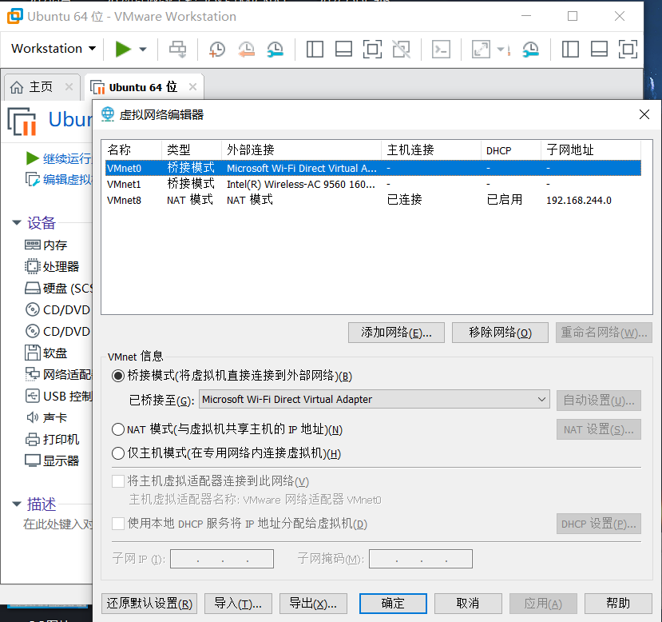Select the 硬盘 (SCSI) hard disk device
Viewport: 662px width, 622px height.
pos(58,288)
